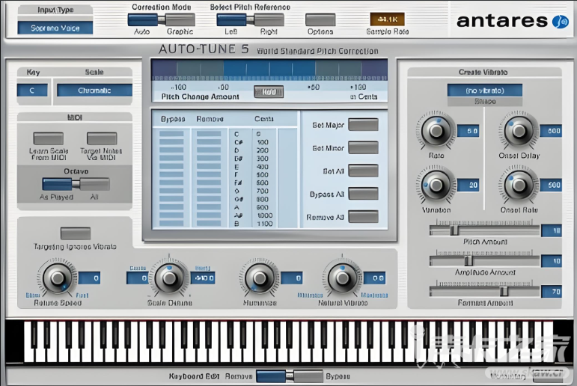Click the vibrato Rate knob
This screenshot has width=577, height=386.
coord(436,131)
